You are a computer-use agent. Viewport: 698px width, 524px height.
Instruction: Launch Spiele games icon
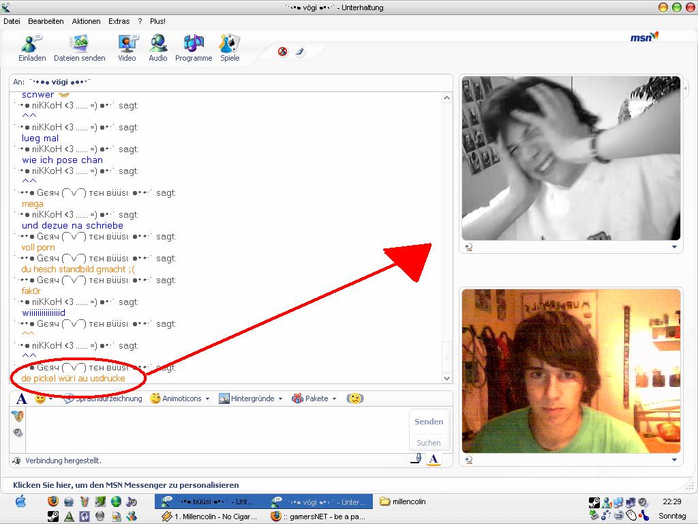(x=230, y=44)
